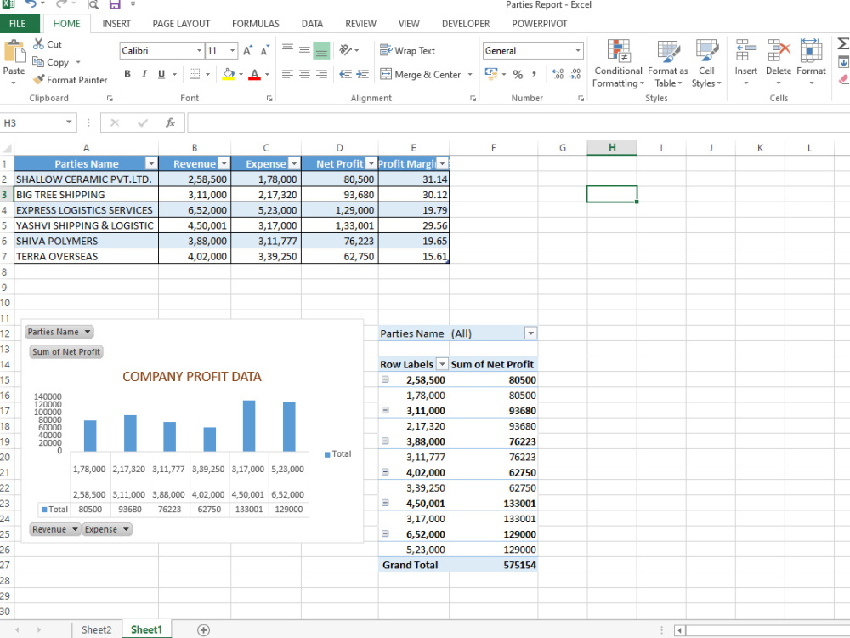Switch to DATA tab

pos(312,23)
